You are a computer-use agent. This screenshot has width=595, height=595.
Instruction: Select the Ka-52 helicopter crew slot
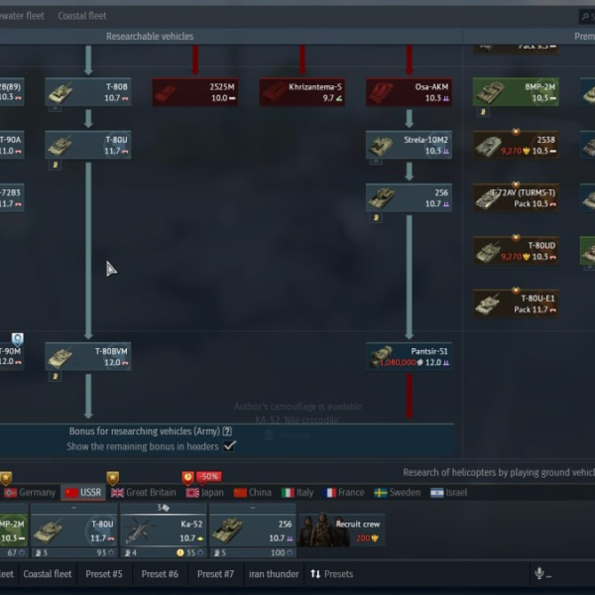click(x=168, y=530)
